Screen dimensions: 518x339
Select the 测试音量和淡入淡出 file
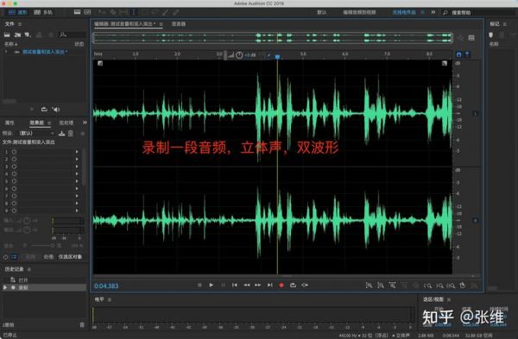point(45,52)
